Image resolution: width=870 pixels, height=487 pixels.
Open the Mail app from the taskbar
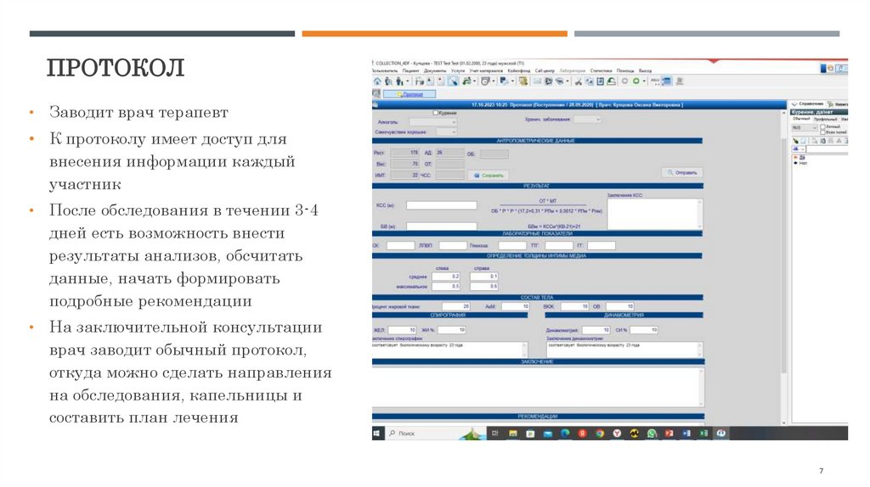[548, 434]
